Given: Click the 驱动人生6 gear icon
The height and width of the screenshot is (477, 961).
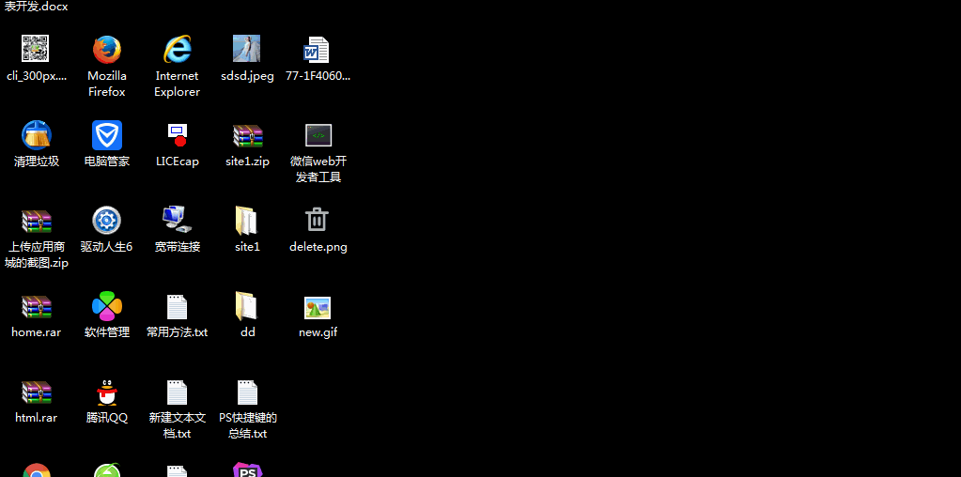Looking at the screenshot, I should point(107,221).
